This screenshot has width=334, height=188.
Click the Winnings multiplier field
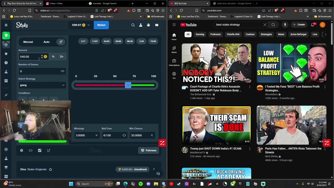coord(87,135)
